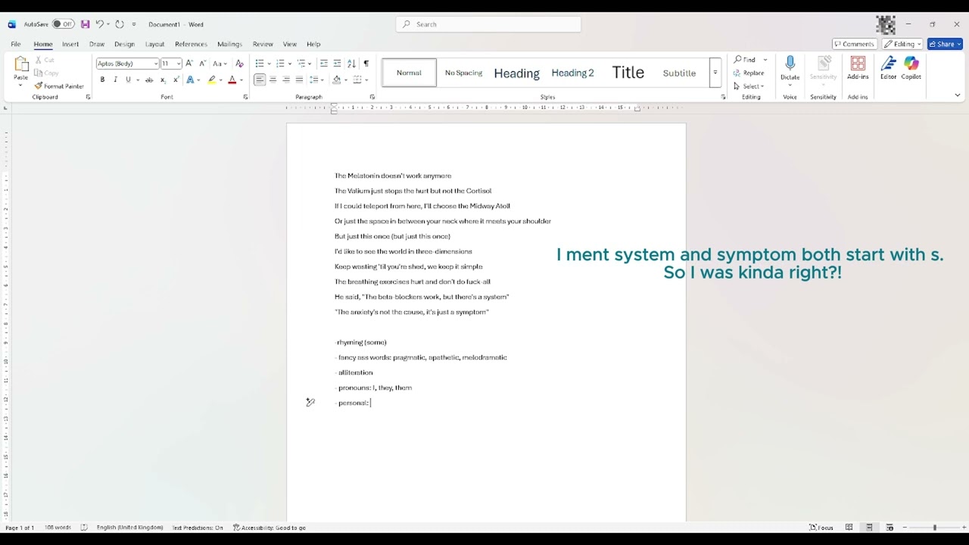Expand the numbered list options
The height and width of the screenshot is (545, 969).
tap(290, 64)
